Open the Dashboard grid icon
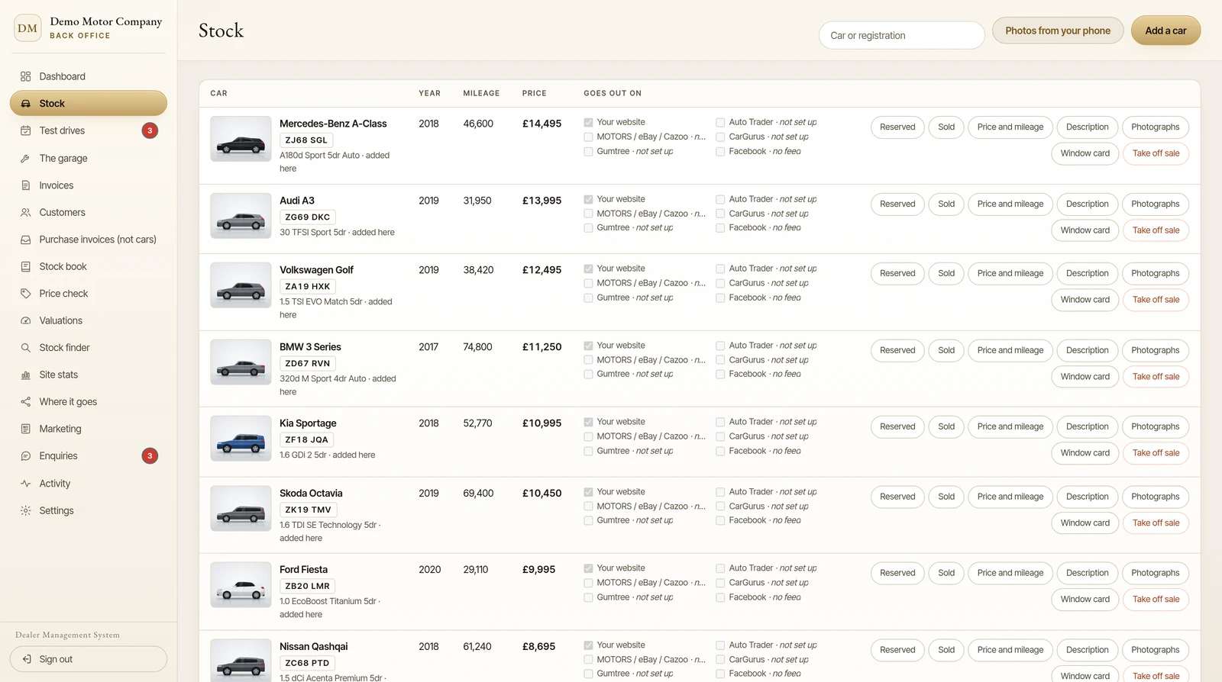 click(x=25, y=76)
